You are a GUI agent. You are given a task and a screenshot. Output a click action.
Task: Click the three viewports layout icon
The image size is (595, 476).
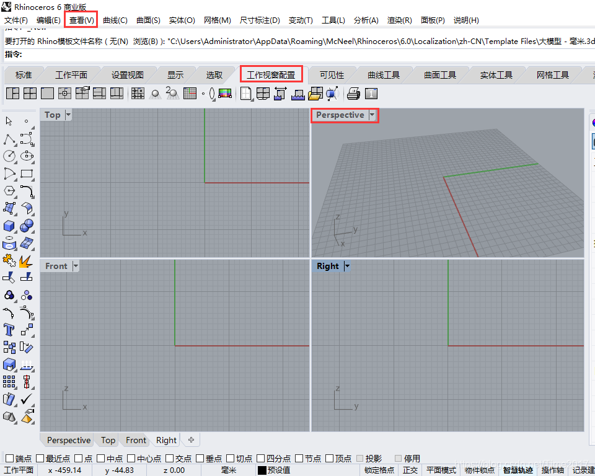pos(12,94)
